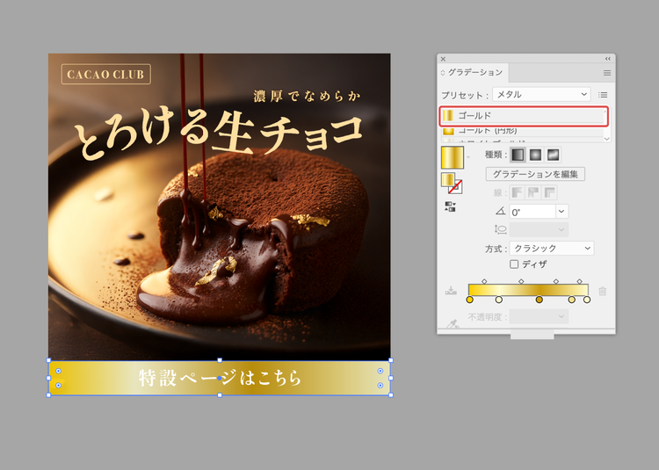
Task: Collapse the panel with double-arrow icon
Action: tap(608, 59)
